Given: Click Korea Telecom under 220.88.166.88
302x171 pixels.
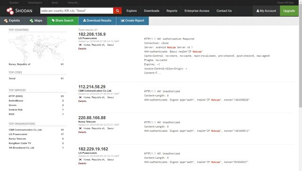Looking at the screenshot, I should 87,122.
